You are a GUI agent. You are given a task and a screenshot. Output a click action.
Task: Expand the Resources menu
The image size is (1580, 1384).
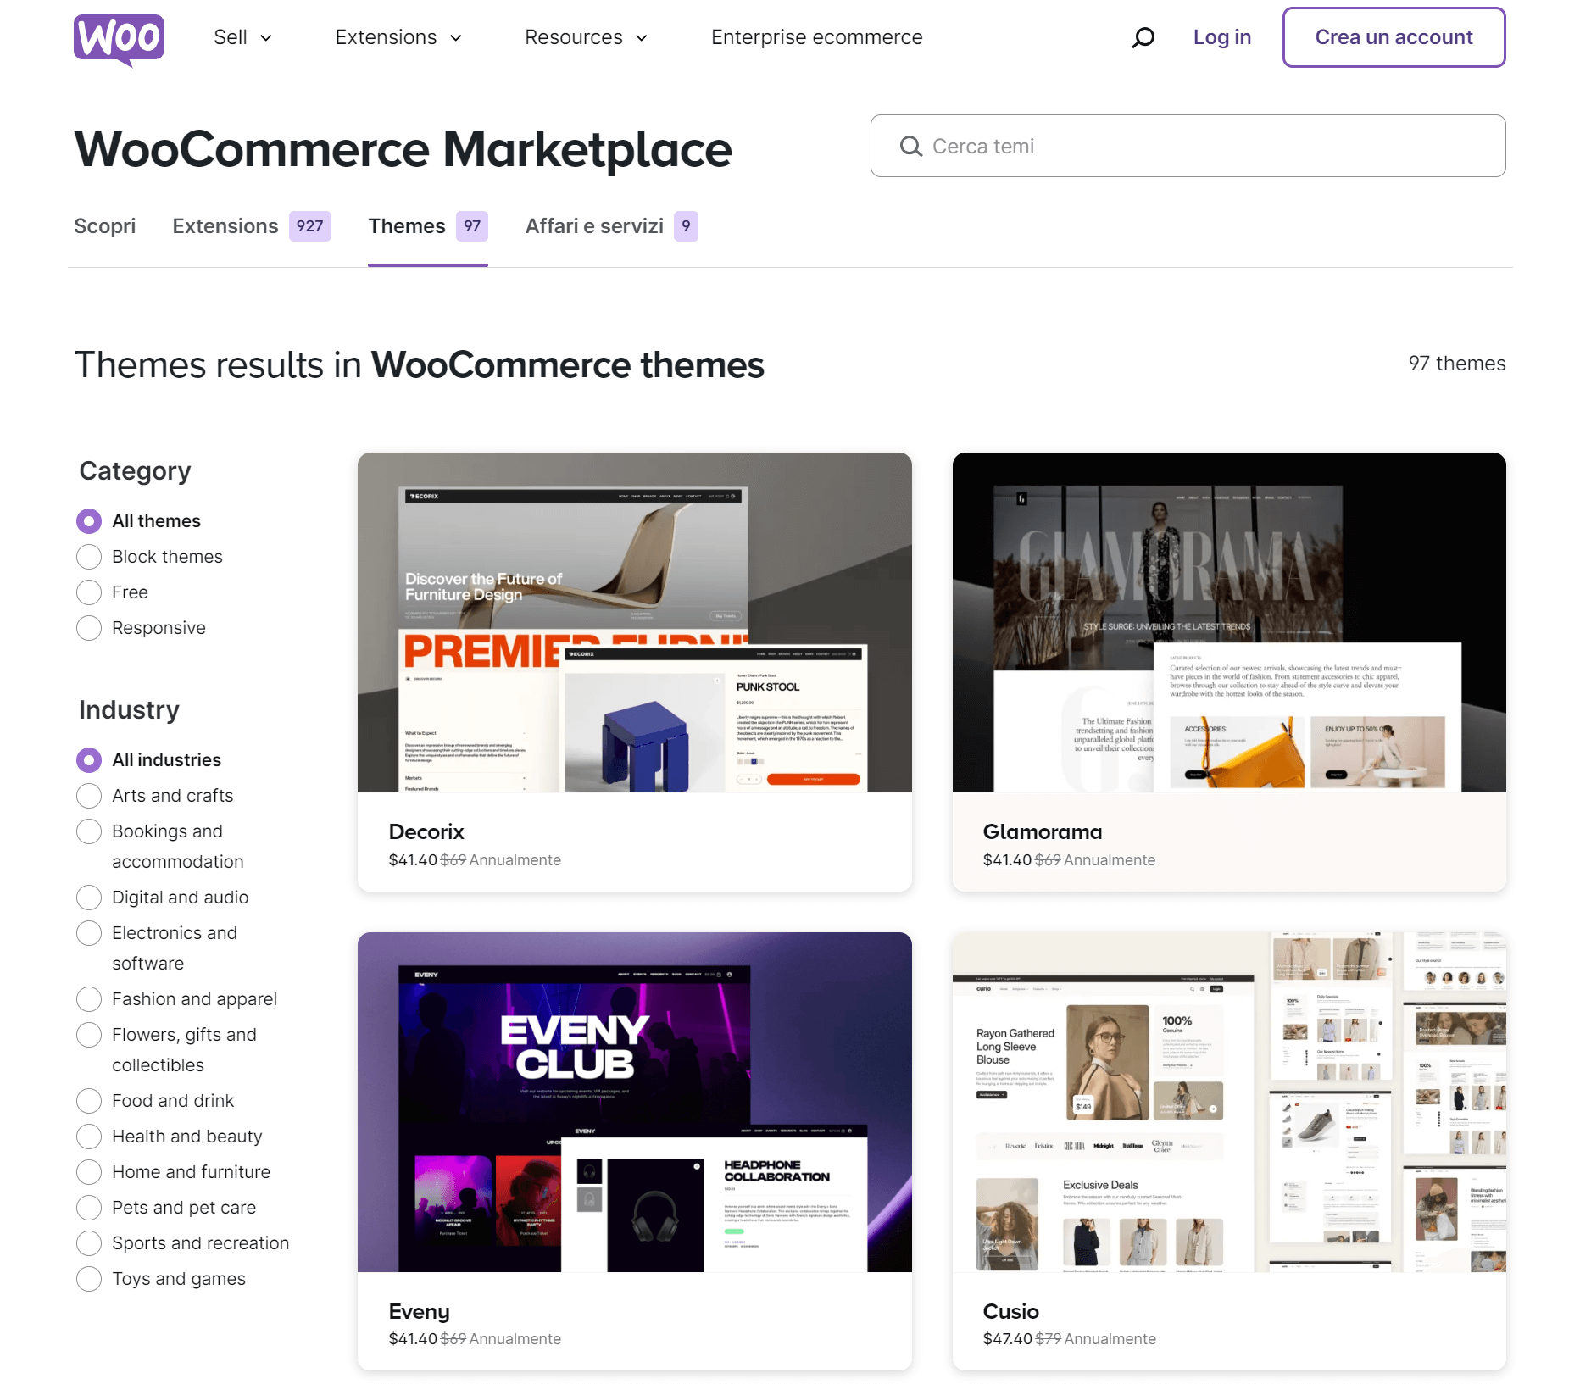(x=586, y=37)
